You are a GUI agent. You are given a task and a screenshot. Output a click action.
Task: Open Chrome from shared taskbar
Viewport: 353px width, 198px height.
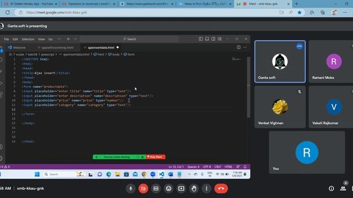coord(144,174)
